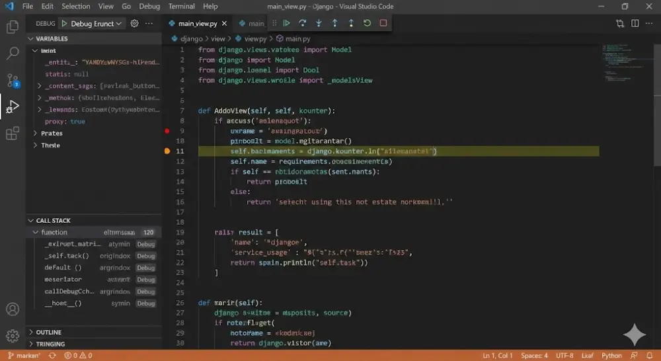Click UTF-8 encoding in status bar
This screenshot has width=661, height=361.
(x=564, y=356)
